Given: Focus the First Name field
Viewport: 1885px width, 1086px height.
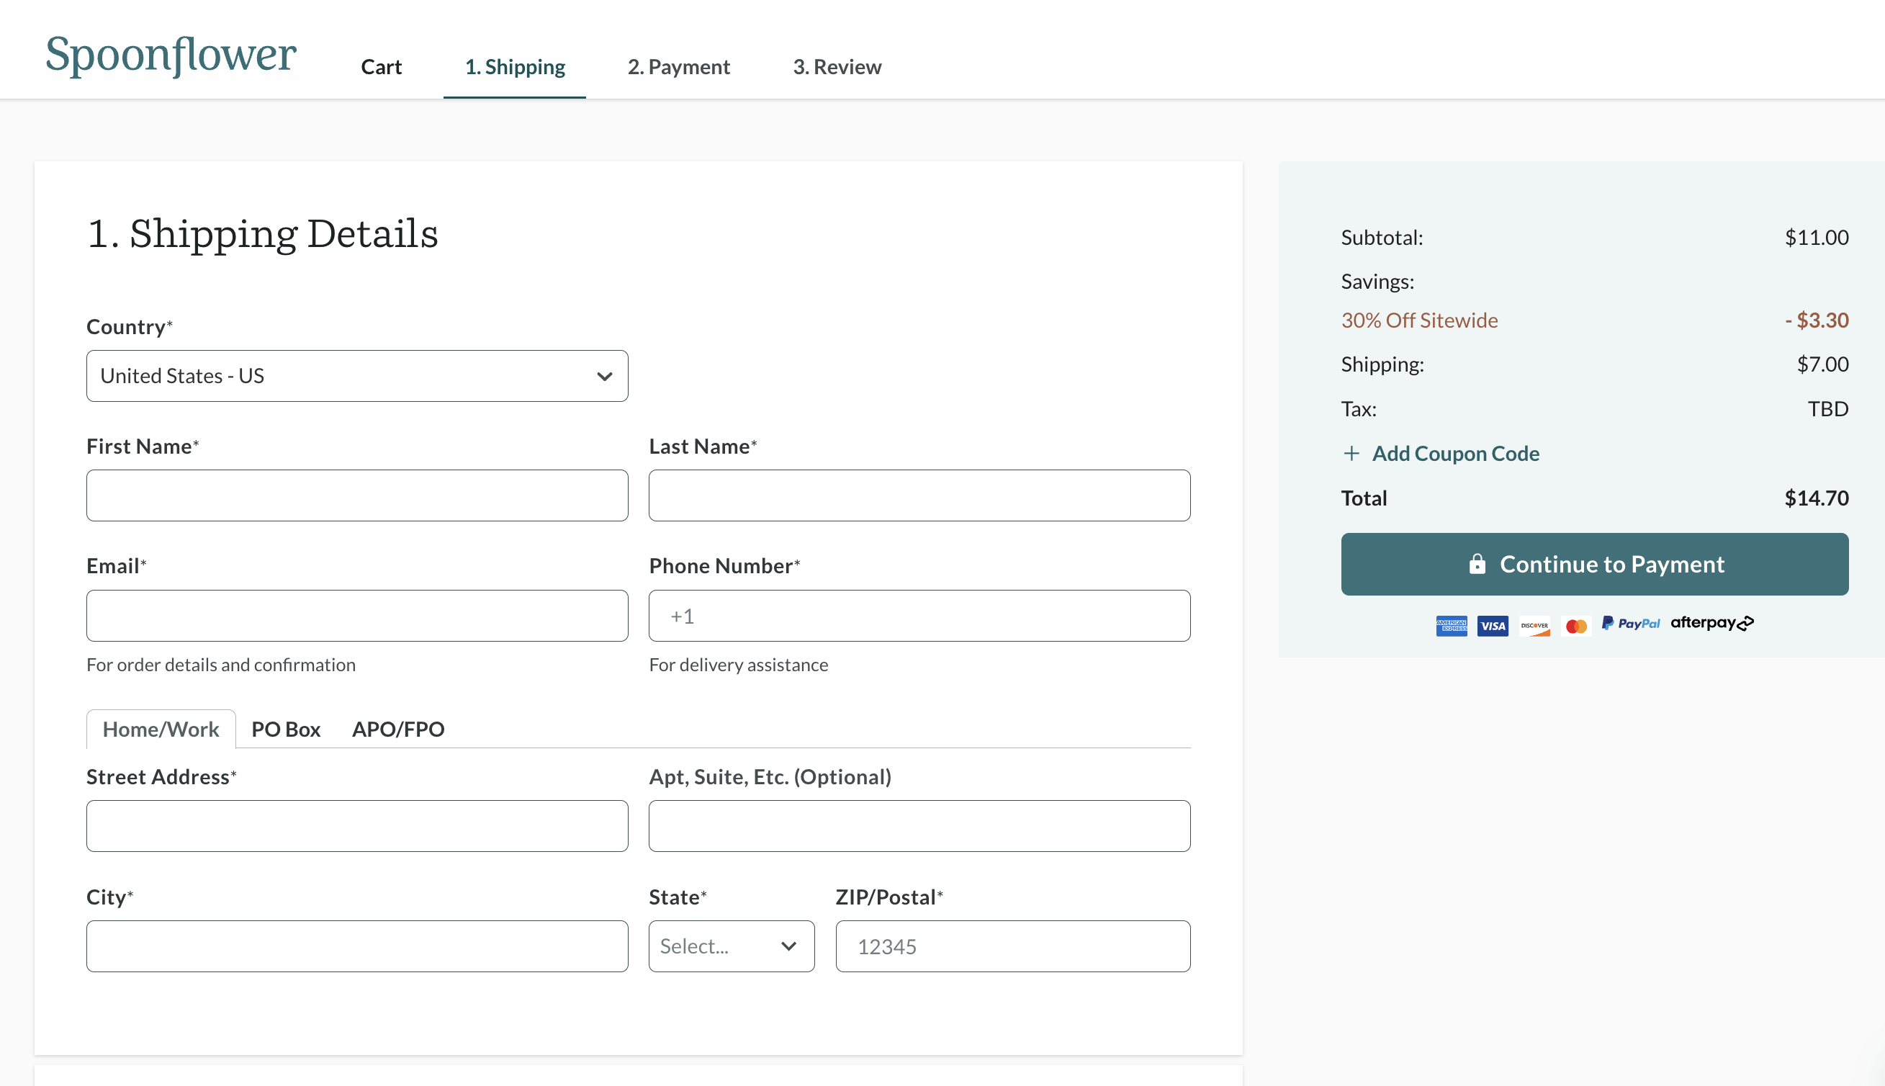Looking at the screenshot, I should click(x=357, y=495).
